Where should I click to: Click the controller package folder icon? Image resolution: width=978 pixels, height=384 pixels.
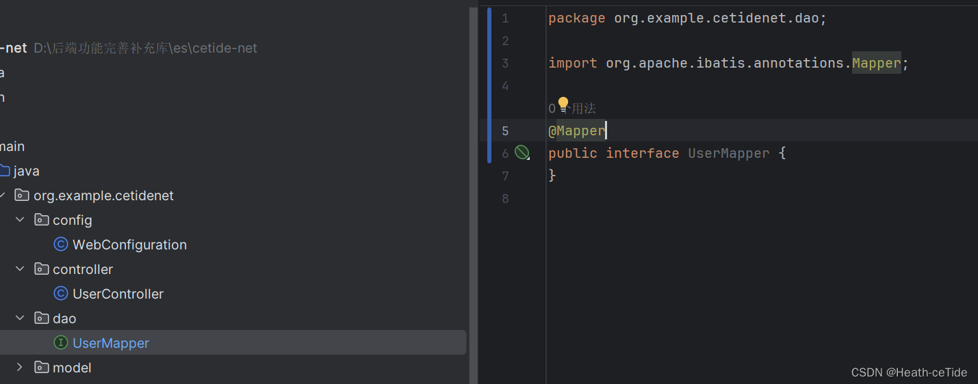42,269
